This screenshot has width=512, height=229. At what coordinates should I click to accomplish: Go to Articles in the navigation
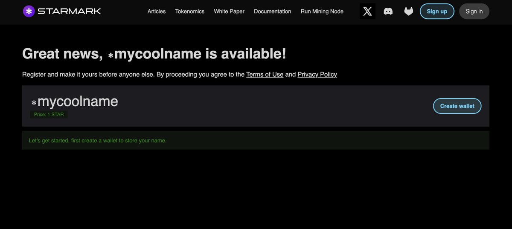coord(157,12)
